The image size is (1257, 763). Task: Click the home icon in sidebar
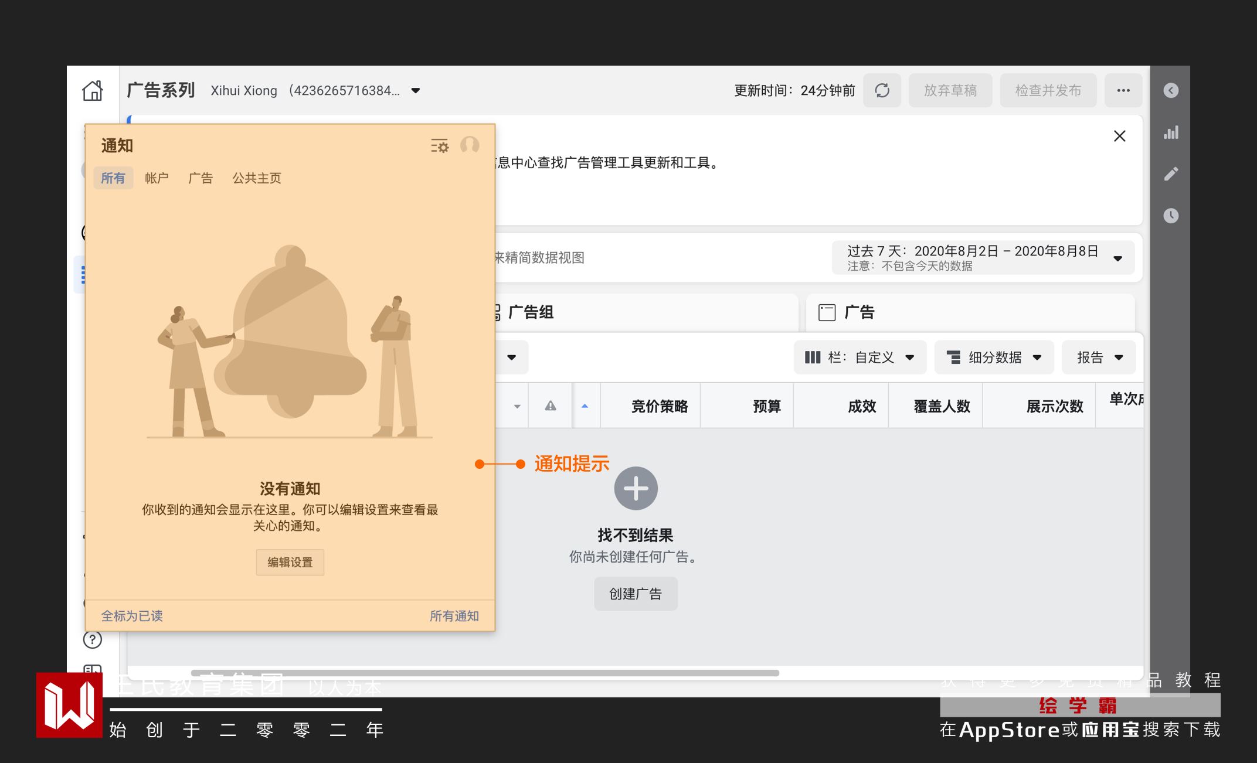[93, 90]
